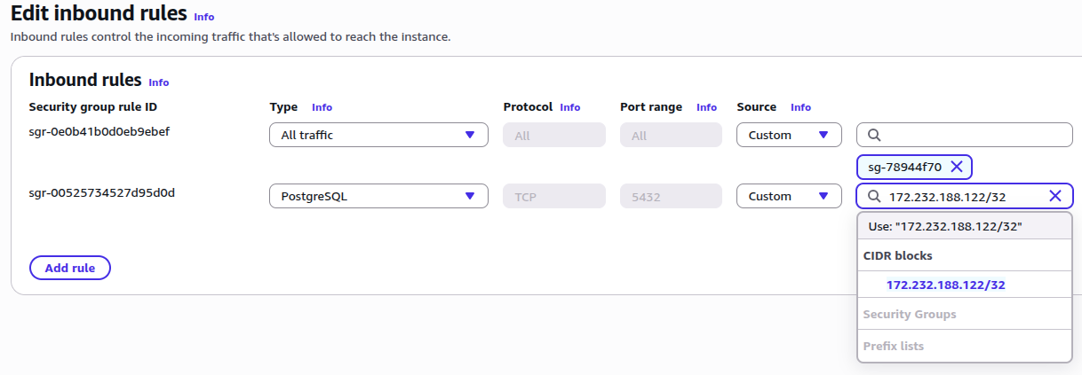This screenshot has width=1082, height=375.
Task: Click magnifier icon beside 172.232.188.122/32
Action: 873,196
